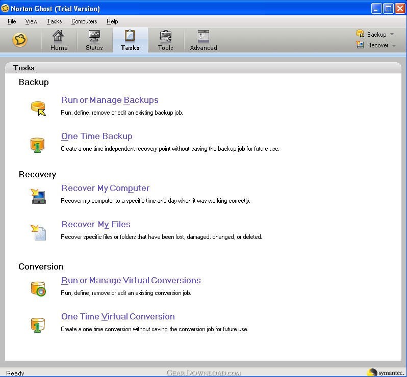The height and width of the screenshot is (377, 407).
Task: Start the One Time Backup link
Action: coord(96,136)
